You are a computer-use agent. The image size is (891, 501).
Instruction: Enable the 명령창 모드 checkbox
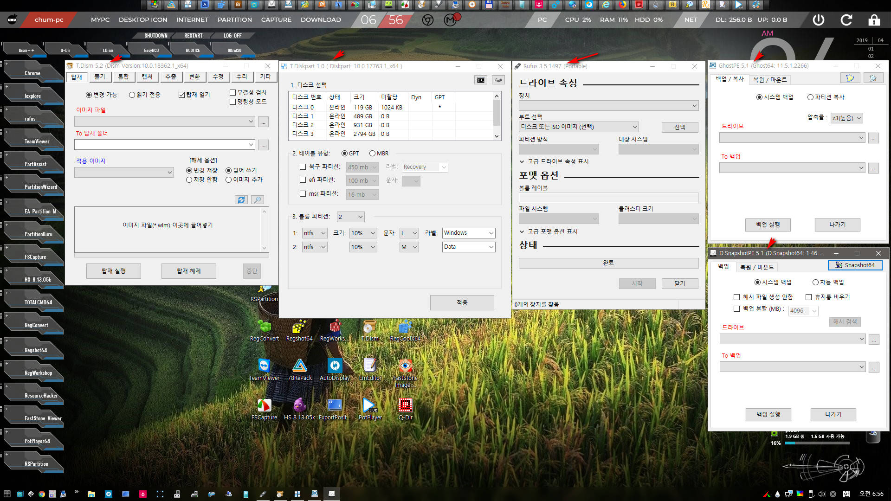click(248, 102)
